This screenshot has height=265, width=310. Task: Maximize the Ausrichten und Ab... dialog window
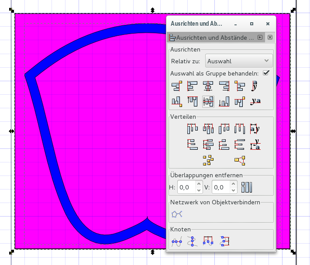(x=251, y=24)
